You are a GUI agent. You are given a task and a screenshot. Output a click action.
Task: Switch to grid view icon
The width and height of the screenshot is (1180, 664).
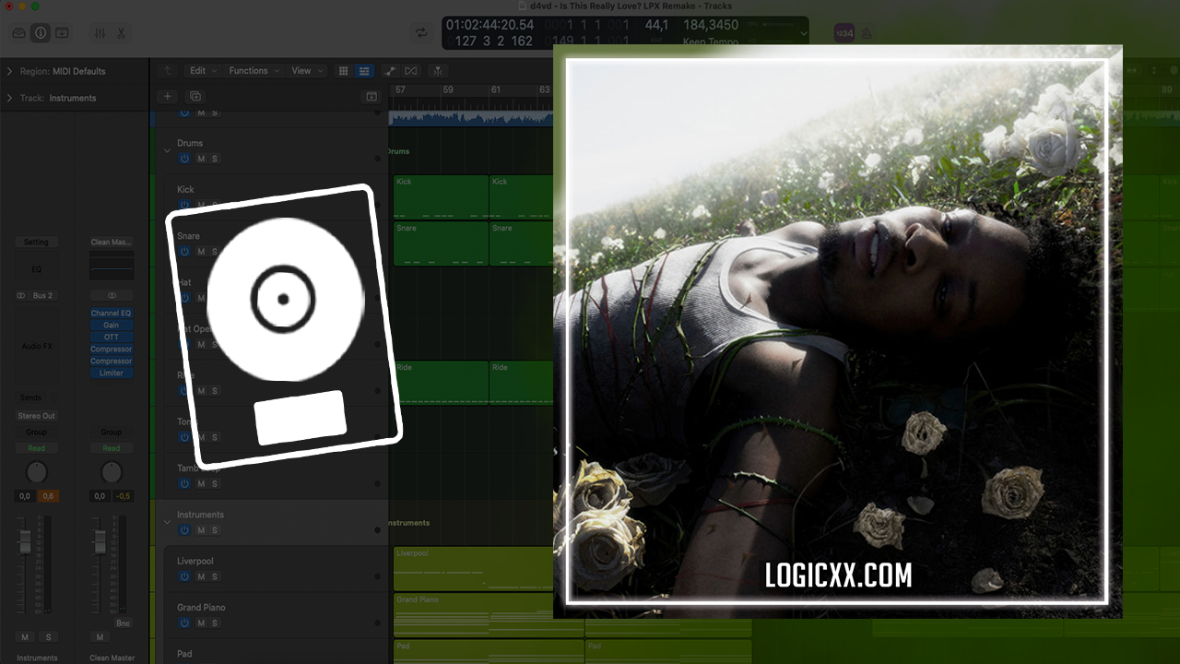coord(344,71)
